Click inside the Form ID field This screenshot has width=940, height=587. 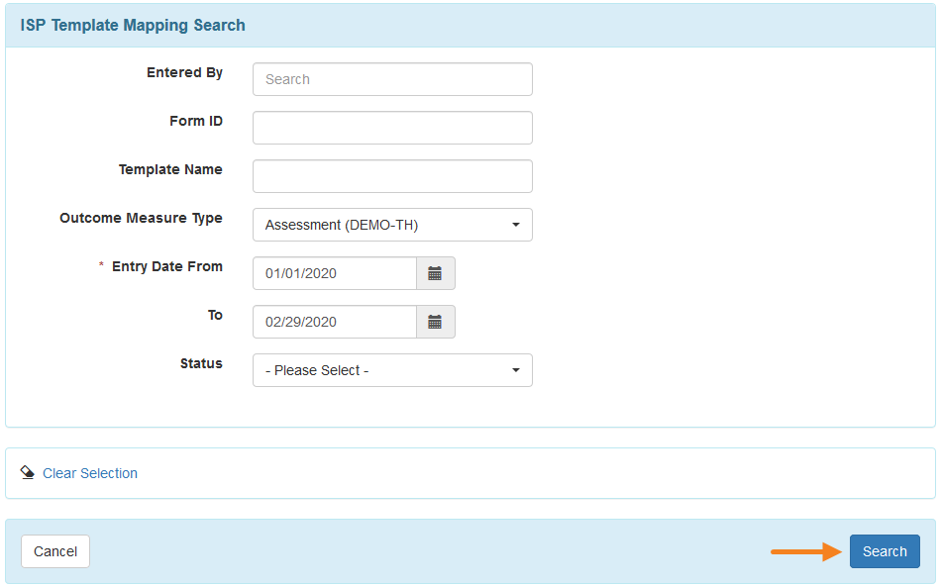[x=392, y=128]
